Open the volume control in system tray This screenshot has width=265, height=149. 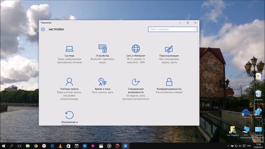coord(240,146)
